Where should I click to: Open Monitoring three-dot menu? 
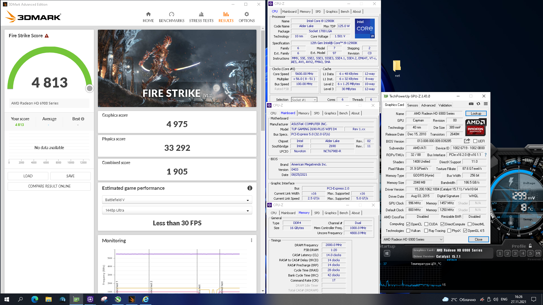[x=251, y=240]
